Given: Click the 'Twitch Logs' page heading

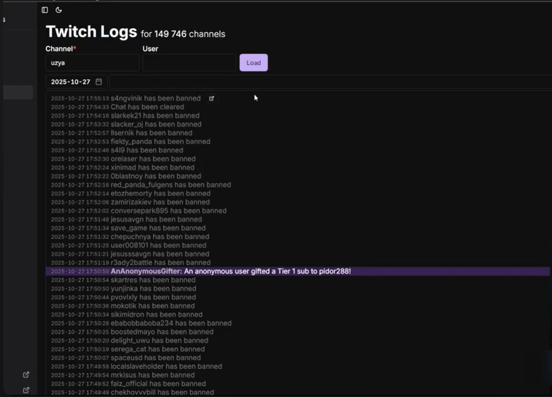Looking at the screenshot, I should click(91, 31).
